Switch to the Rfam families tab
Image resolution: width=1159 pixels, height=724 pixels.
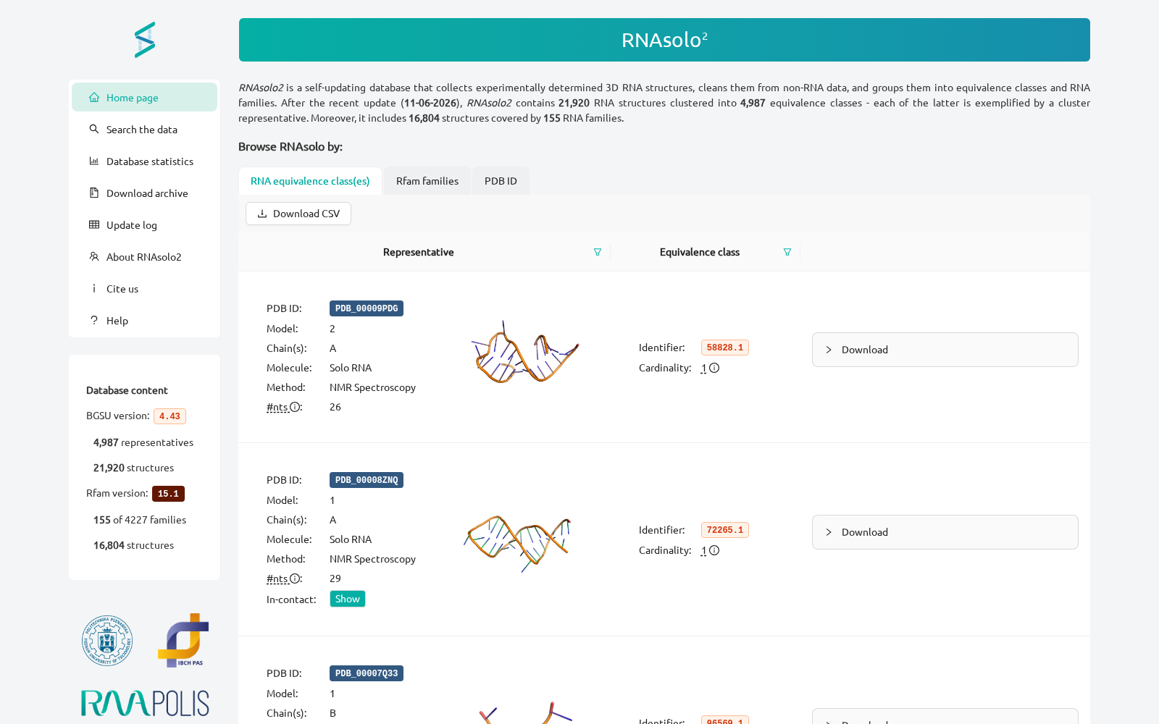(x=427, y=181)
